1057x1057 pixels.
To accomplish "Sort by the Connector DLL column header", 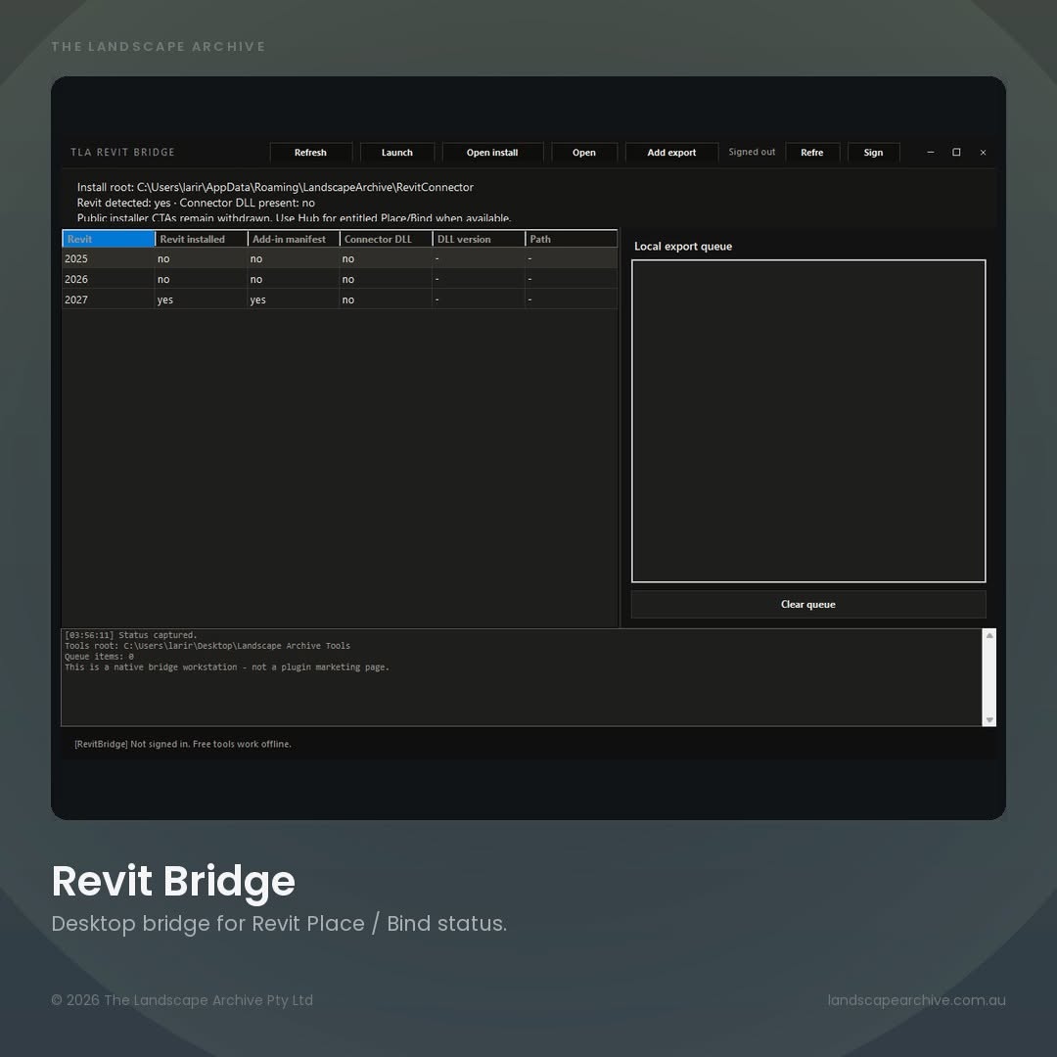I will 386,239.
